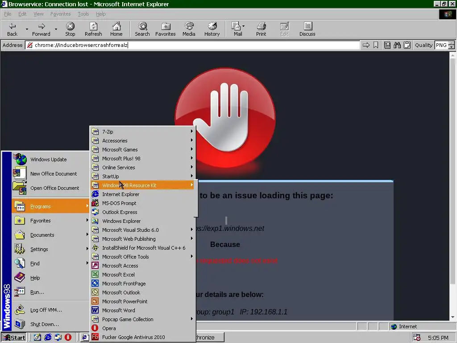Viewport: 457px width, 343px height.
Task: Open Fucker Google Antivirus 2010 entry
Action: (x=142, y=337)
